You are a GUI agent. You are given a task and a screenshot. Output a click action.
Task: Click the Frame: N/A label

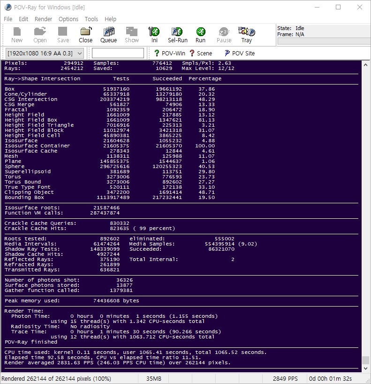click(290, 34)
